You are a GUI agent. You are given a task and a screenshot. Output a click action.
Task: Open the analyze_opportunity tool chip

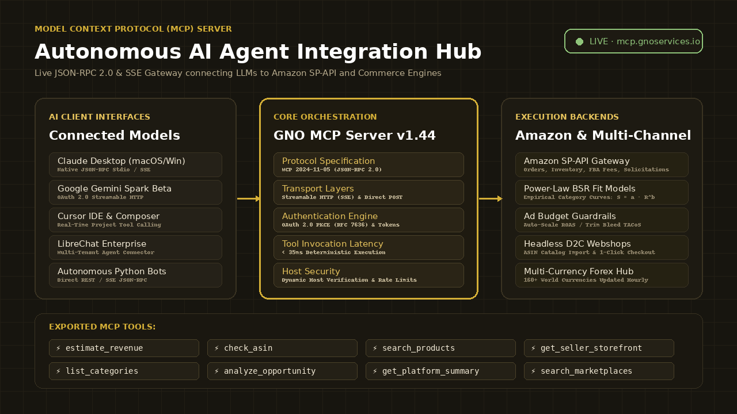(282, 371)
